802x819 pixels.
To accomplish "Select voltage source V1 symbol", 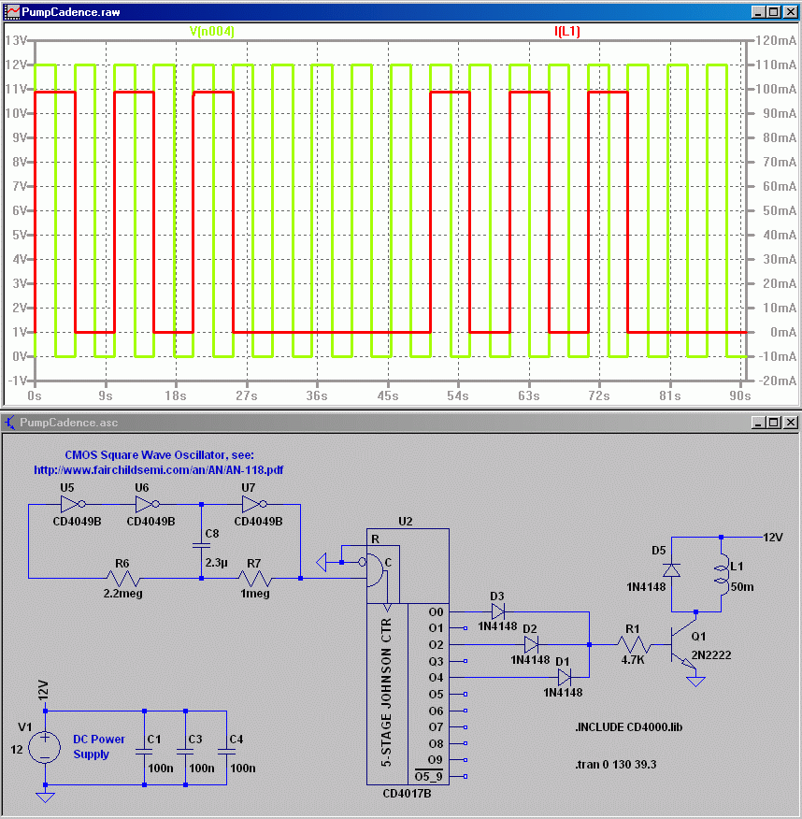I will pos(45,747).
